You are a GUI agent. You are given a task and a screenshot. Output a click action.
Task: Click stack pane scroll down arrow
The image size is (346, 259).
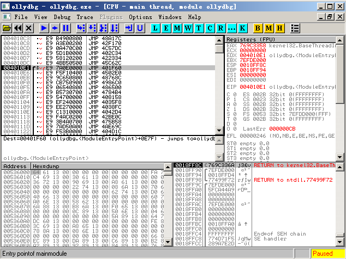tap(339, 242)
